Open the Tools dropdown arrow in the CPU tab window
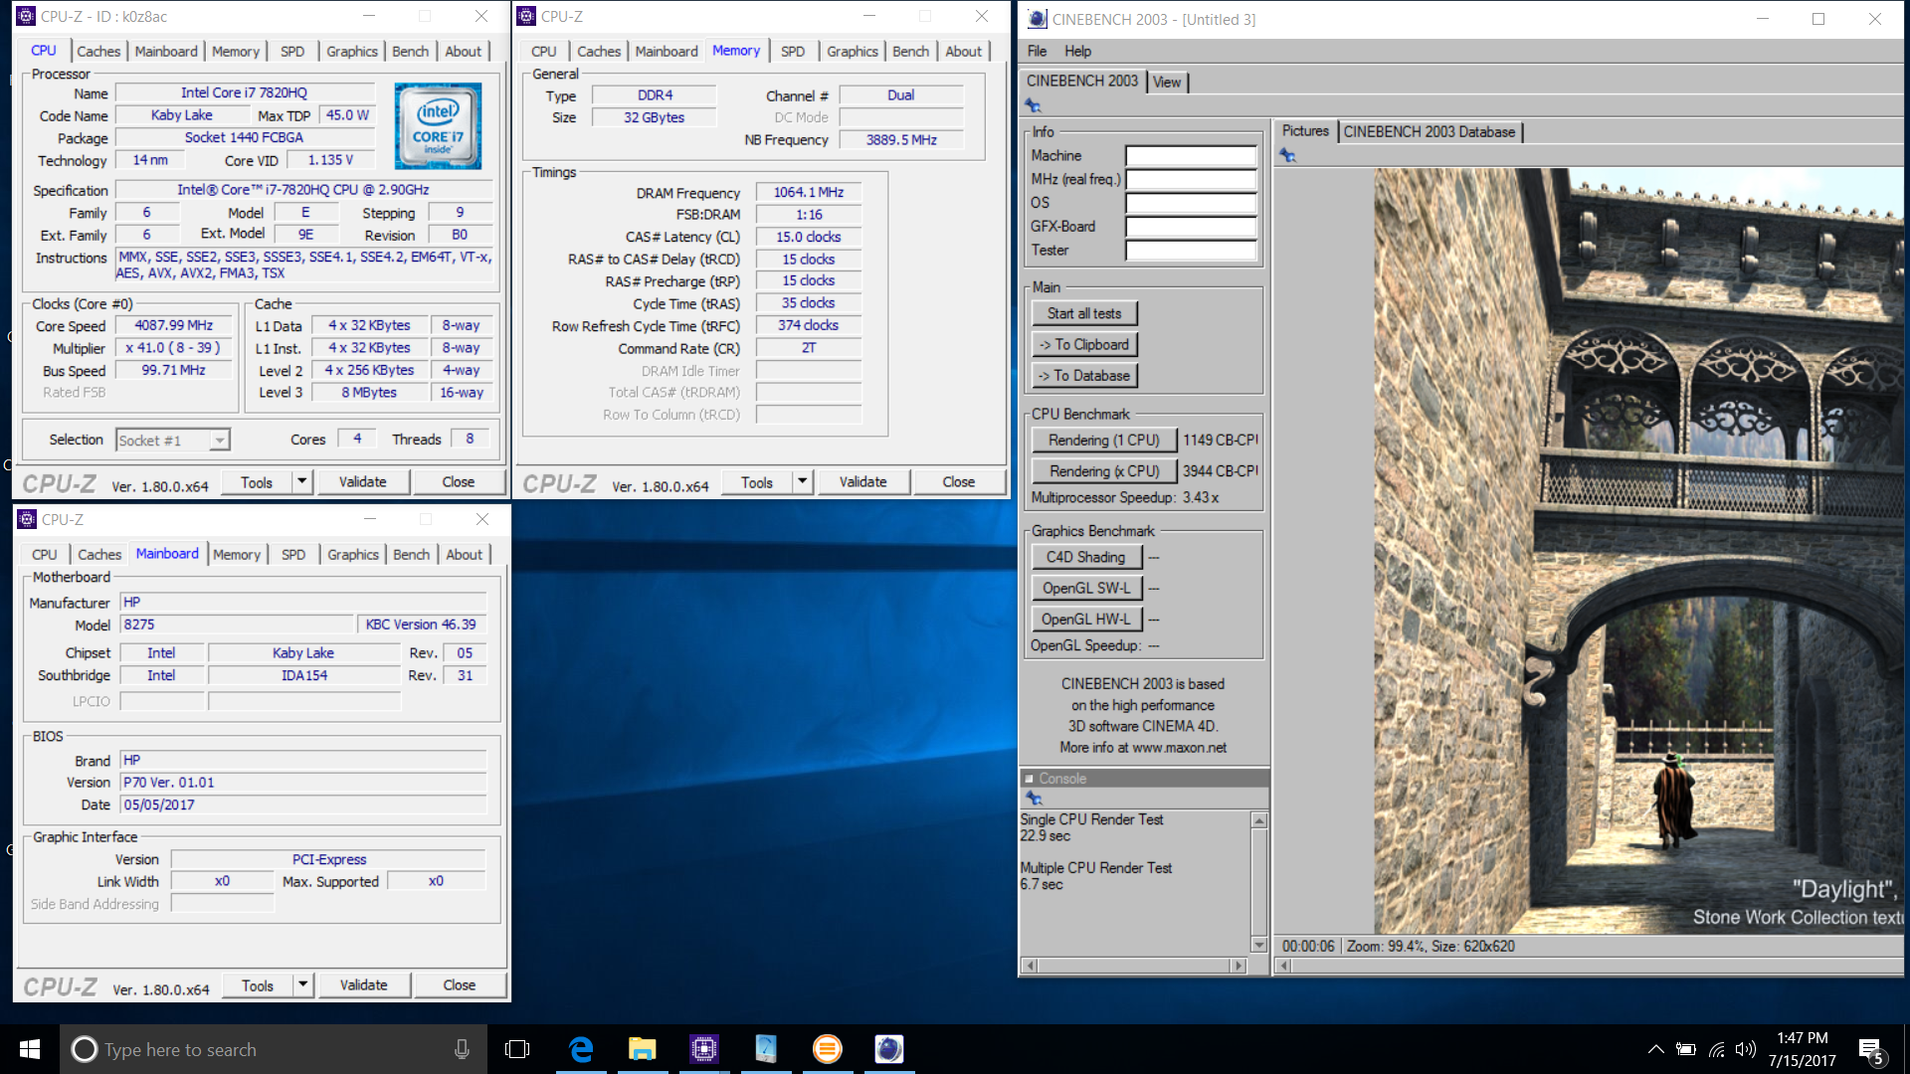 302,482
